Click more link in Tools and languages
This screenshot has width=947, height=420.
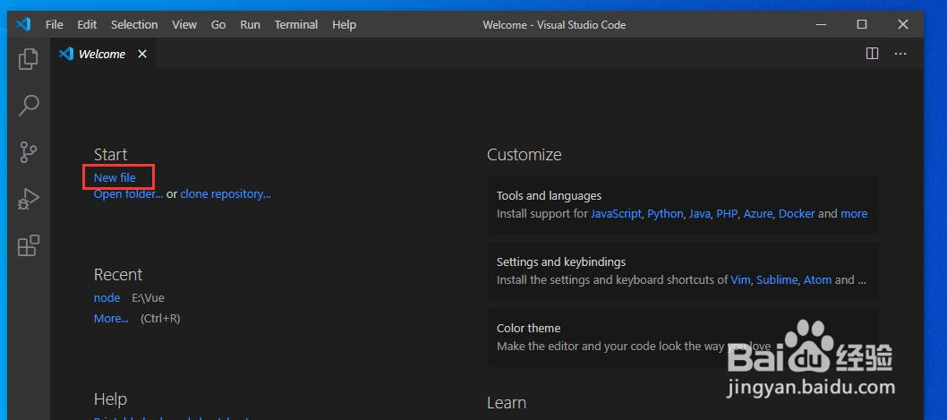854,213
